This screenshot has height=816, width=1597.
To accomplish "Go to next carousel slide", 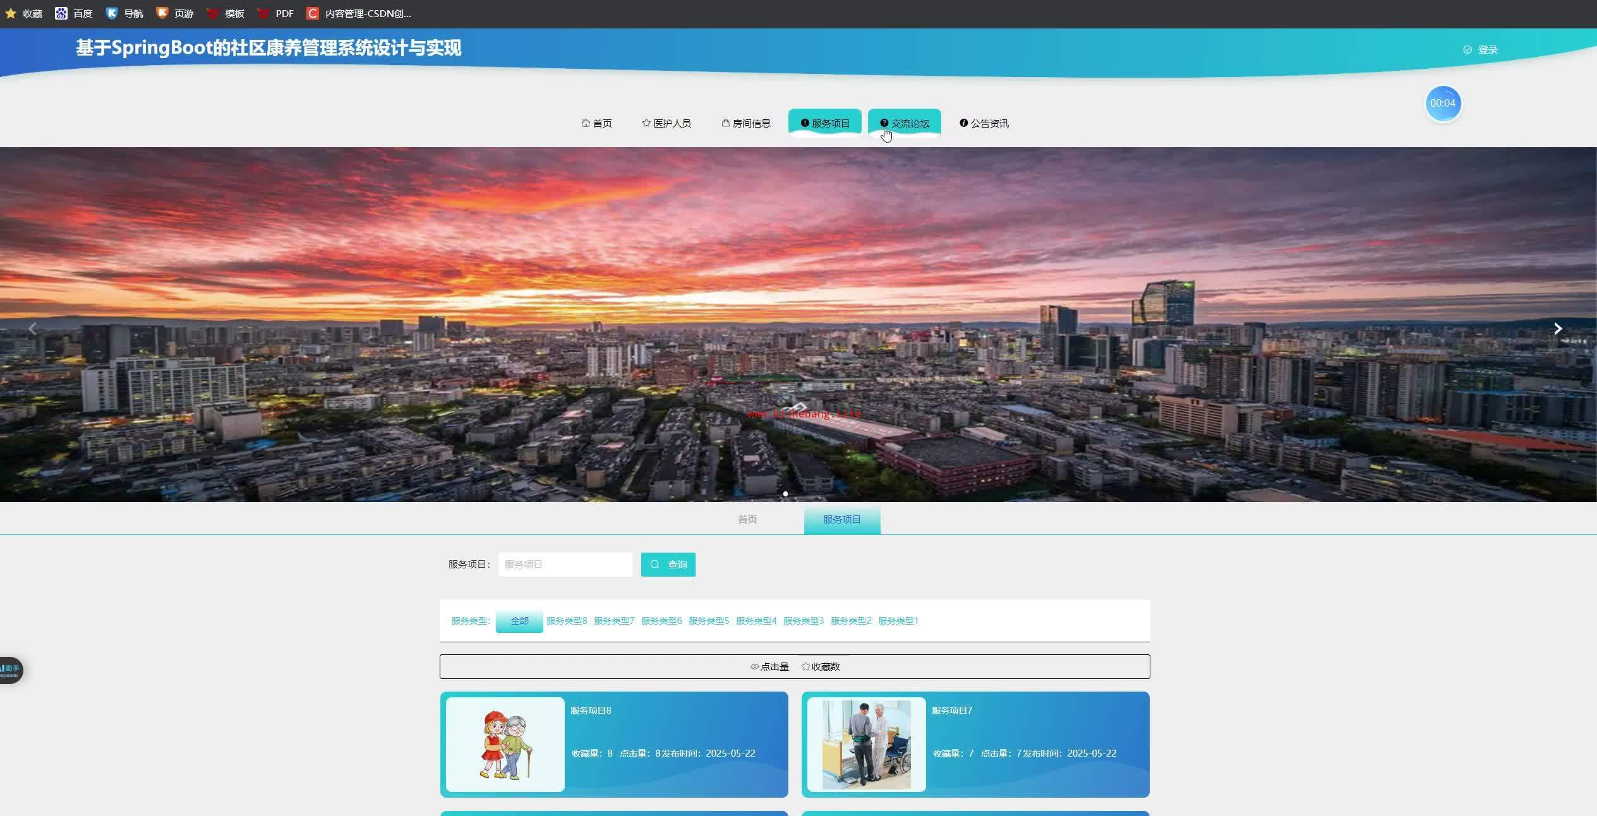I will pos(1557,328).
